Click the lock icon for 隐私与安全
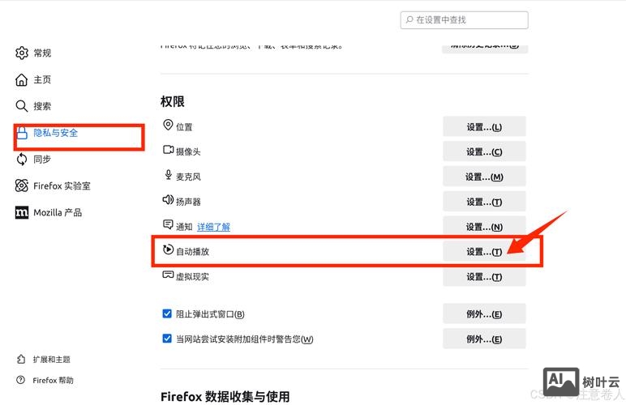 22,133
